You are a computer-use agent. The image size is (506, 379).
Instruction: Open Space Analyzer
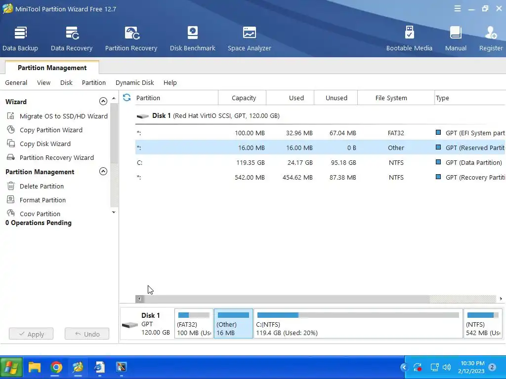(x=249, y=38)
